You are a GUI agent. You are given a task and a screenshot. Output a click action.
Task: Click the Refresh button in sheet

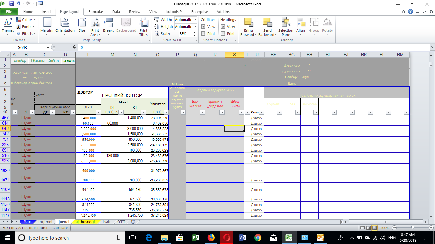pyautogui.click(x=68, y=61)
